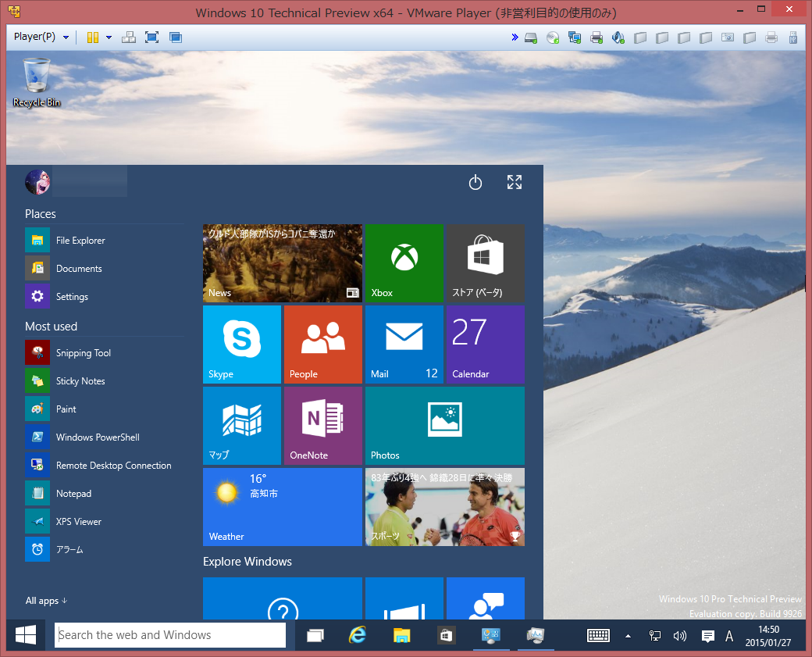This screenshot has width=812, height=657.
Task: Open Windows PowerShell
Action: tap(104, 437)
